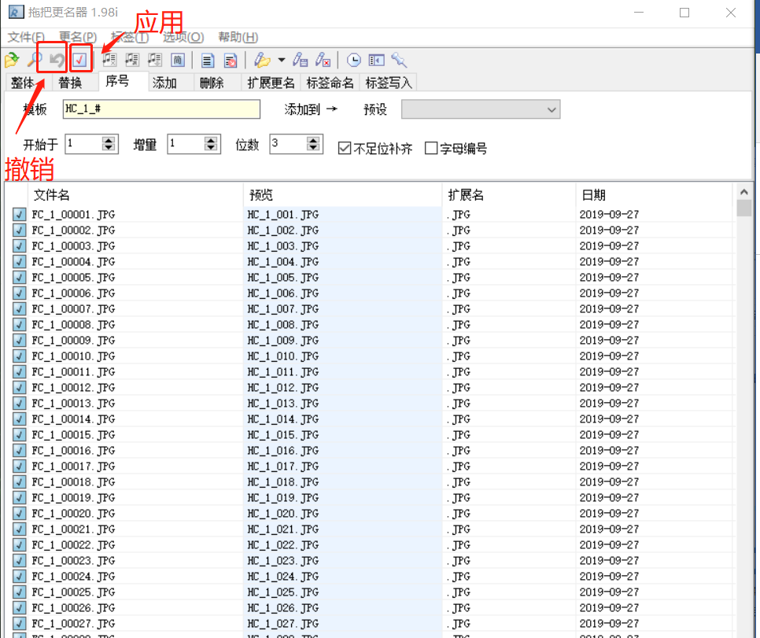The image size is (760, 638).
Task: Expand the dropdown arrow beside pencil icon
Action: click(x=282, y=60)
